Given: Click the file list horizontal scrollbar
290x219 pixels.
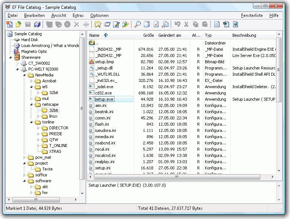Looking at the screenshot, I should pyautogui.click(x=176, y=176).
